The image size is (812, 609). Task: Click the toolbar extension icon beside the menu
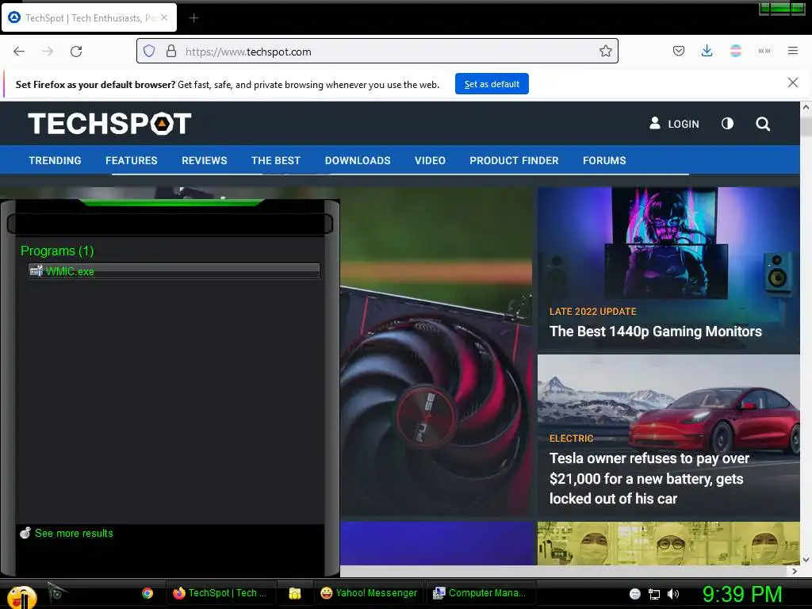tap(764, 51)
